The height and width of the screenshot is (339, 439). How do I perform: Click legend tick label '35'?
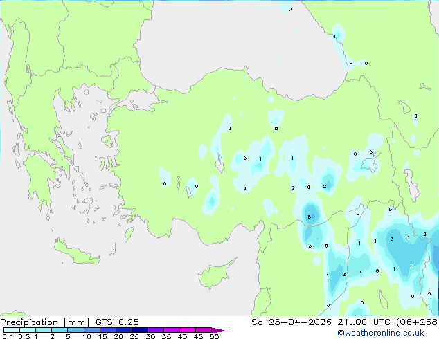[x=166, y=336]
